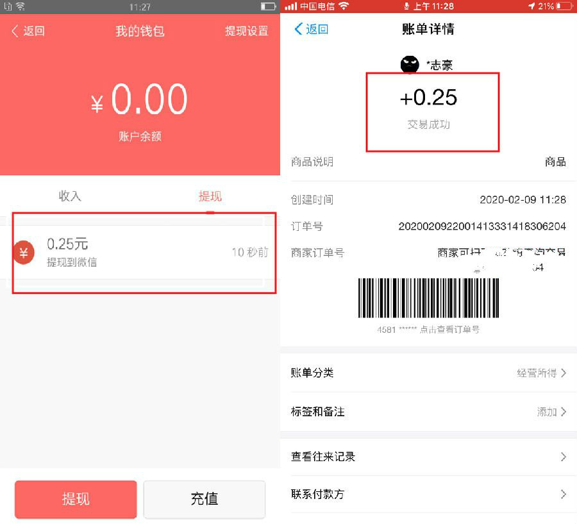Tap the 10 秒前 timestamp

(250, 252)
